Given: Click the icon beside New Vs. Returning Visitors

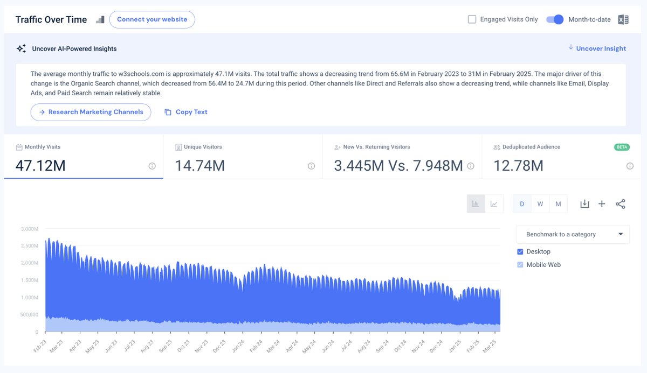Looking at the screenshot, I should 338,147.
